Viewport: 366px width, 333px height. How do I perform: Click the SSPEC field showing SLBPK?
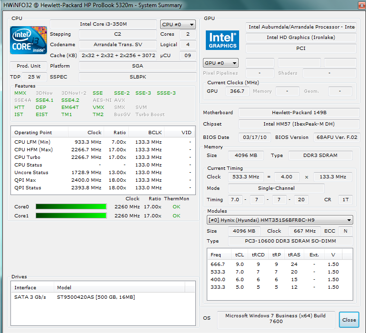pos(138,77)
